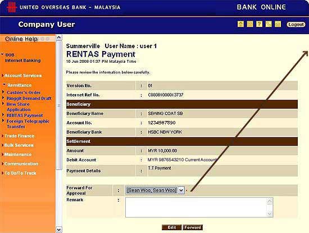
Task: Click the Remark box scroll up arrow
Action: (x=270, y=201)
